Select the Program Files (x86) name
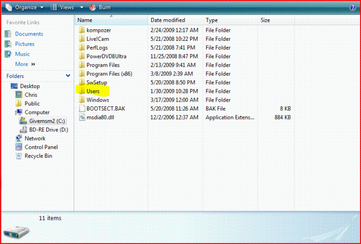The image size is (361, 244). tap(109, 74)
